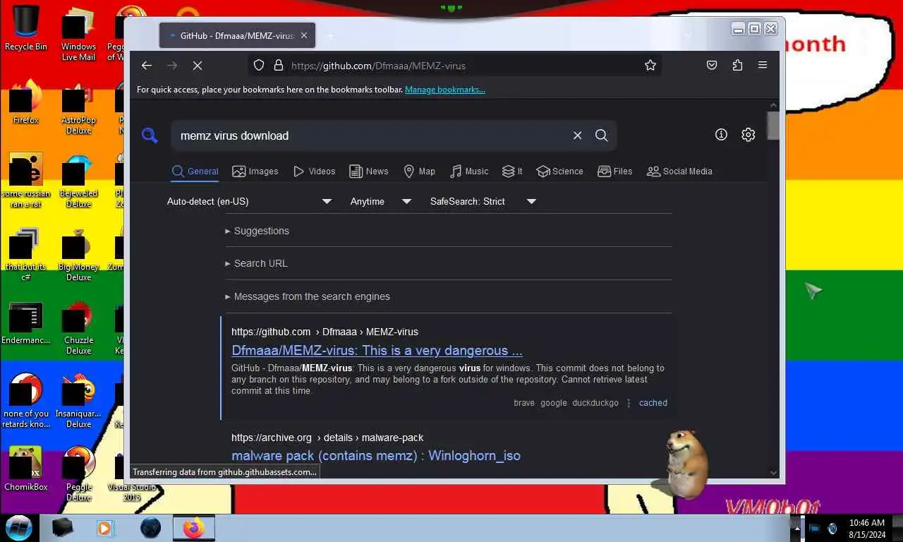This screenshot has width=903, height=542.
Task: Show hidden system tray icons
Action: tap(798, 529)
